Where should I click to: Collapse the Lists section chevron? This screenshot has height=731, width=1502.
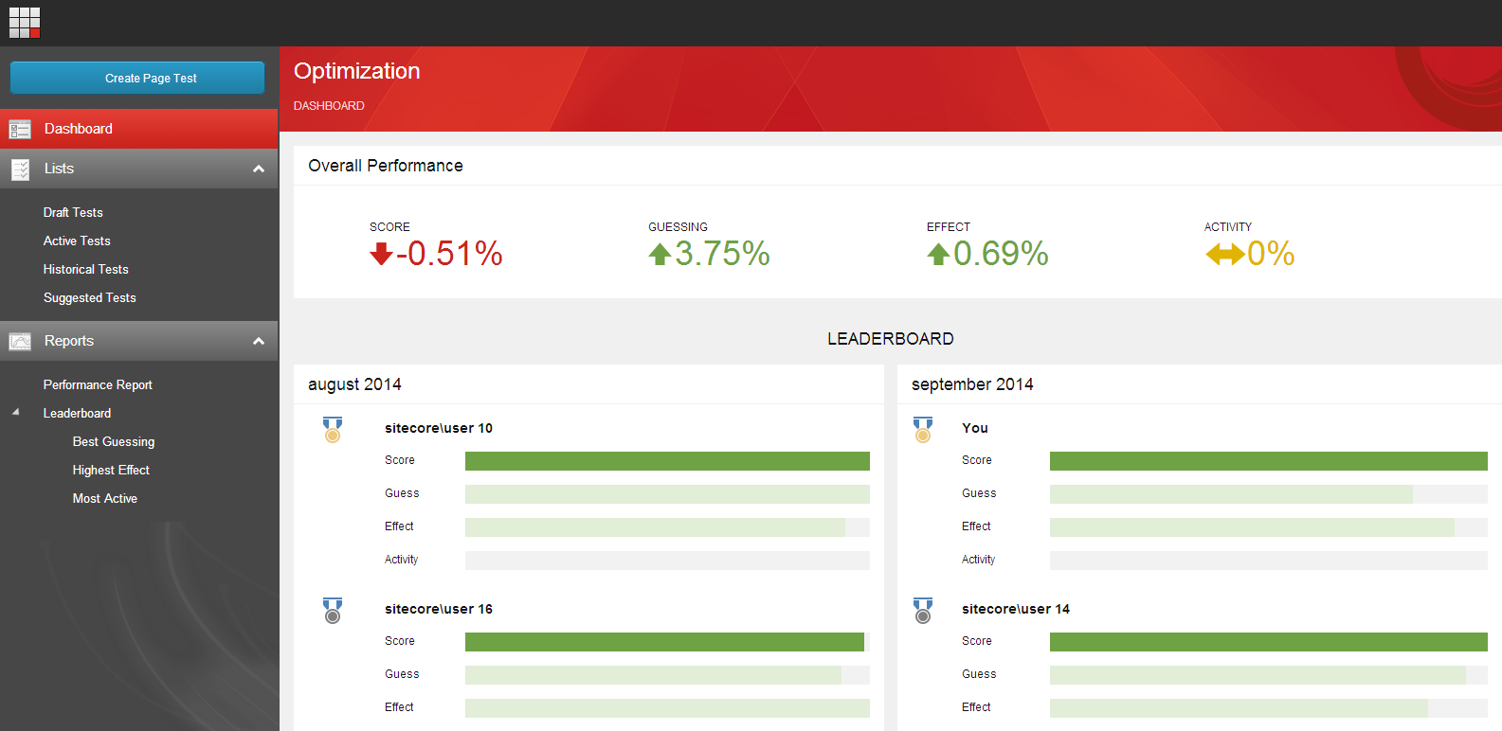[x=259, y=169]
